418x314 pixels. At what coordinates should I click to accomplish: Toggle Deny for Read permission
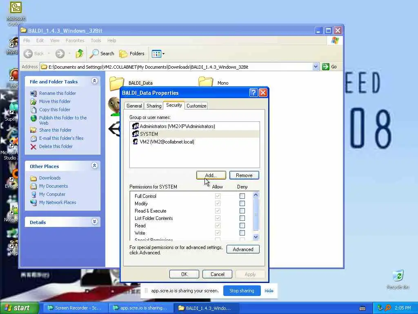(x=242, y=226)
